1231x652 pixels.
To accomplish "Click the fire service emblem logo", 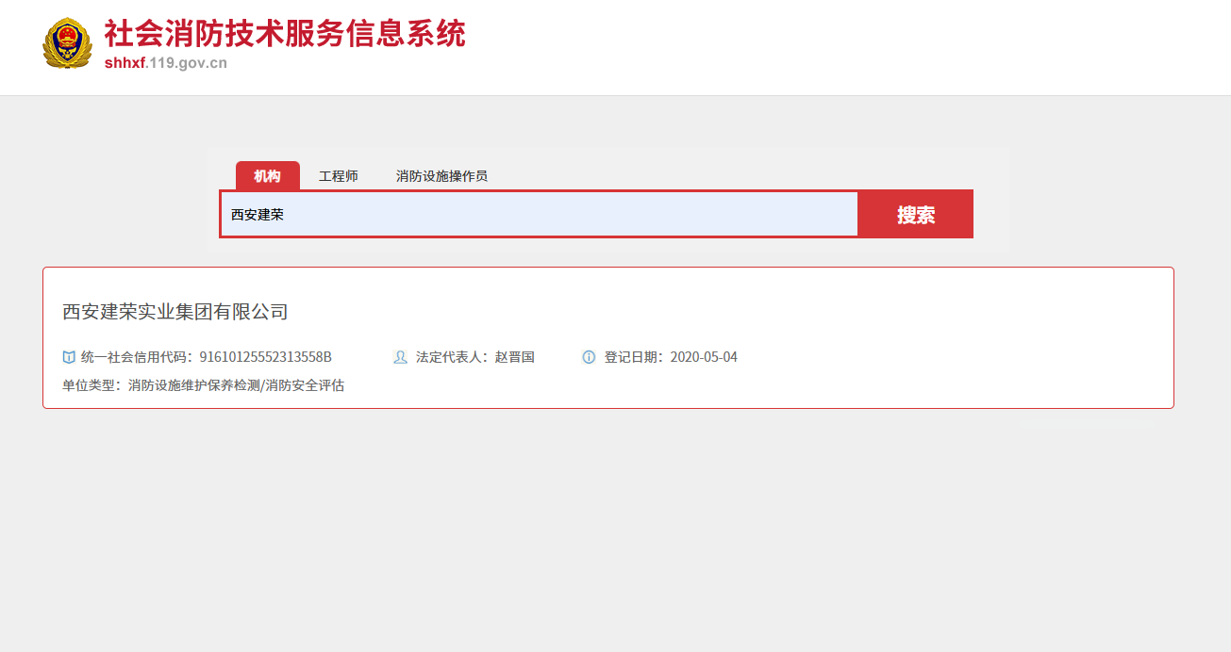I will click(67, 43).
